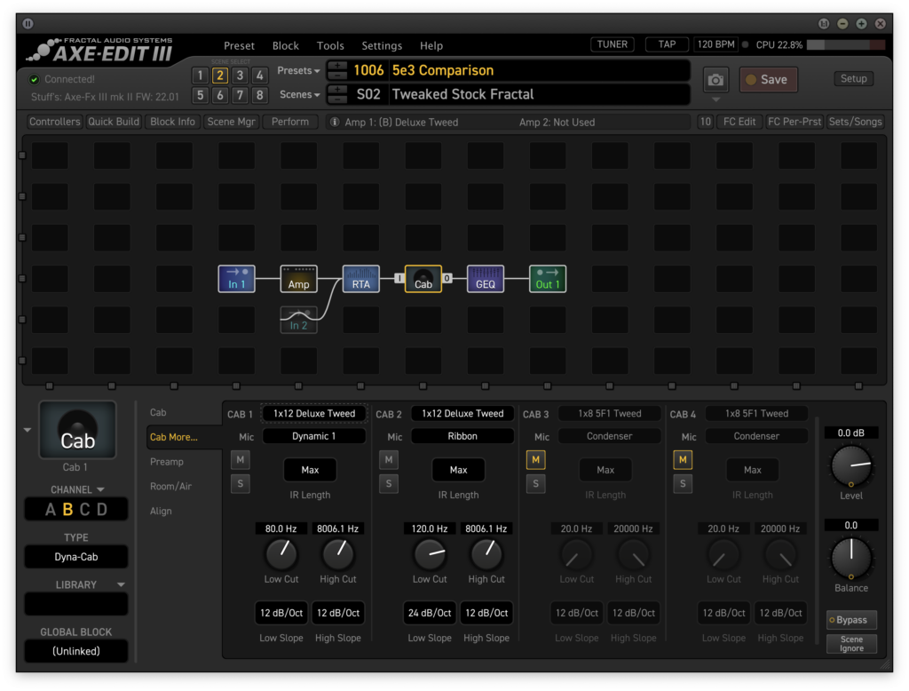
Task: Click the CAB 1 Low Cut knob
Action: (x=281, y=554)
